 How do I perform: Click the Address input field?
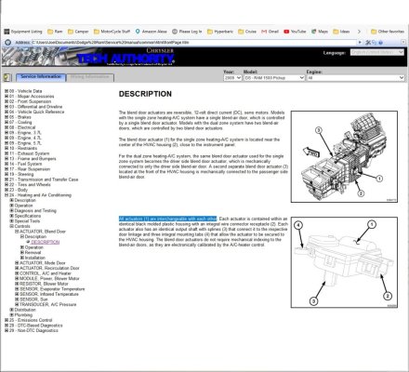point(194,43)
